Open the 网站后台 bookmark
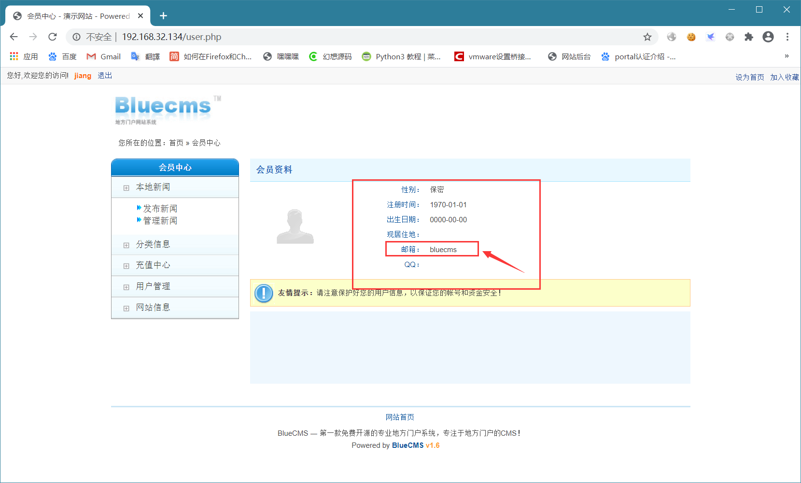 pos(569,56)
